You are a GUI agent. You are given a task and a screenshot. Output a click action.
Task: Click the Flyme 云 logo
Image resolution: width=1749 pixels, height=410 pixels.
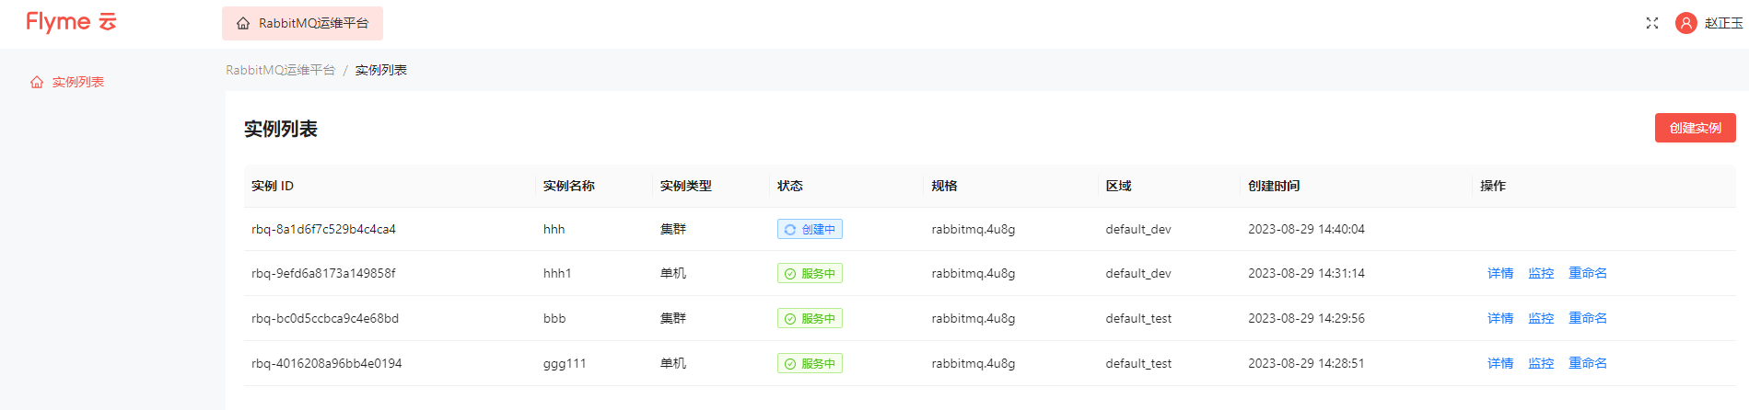(71, 22)
